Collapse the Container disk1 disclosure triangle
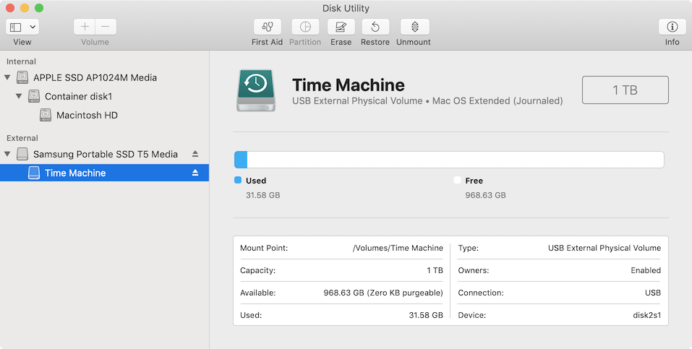692x349 pixels. pos(19,96)
